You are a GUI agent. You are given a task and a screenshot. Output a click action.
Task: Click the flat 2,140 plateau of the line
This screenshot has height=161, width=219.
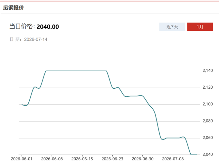76,71
